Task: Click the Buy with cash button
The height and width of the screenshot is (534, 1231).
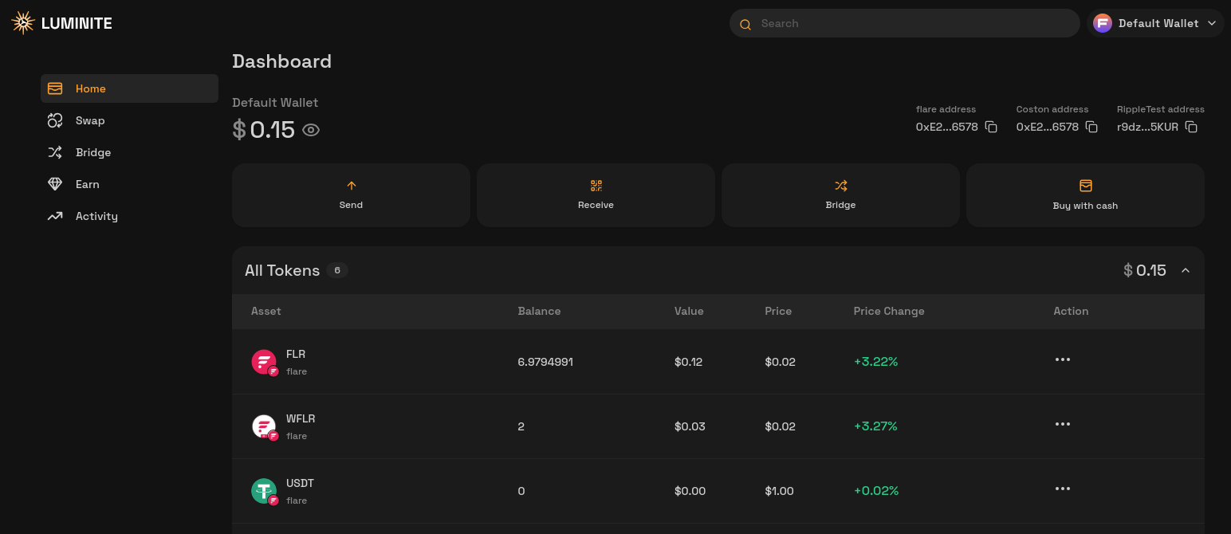Action: (1085, 194)
